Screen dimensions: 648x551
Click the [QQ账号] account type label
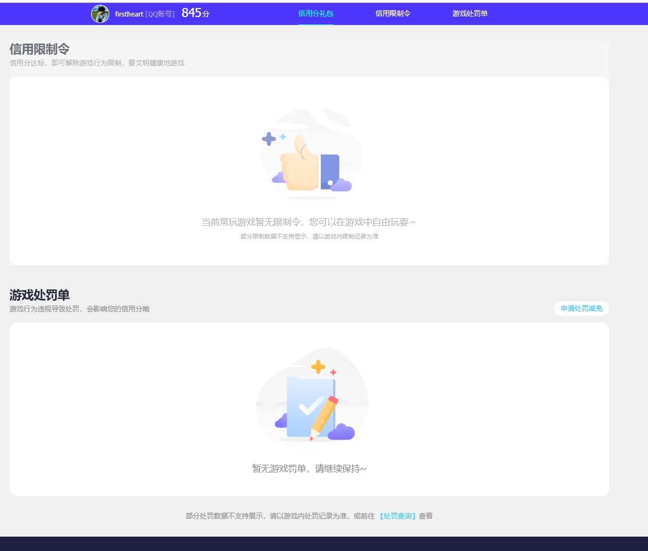160,14
